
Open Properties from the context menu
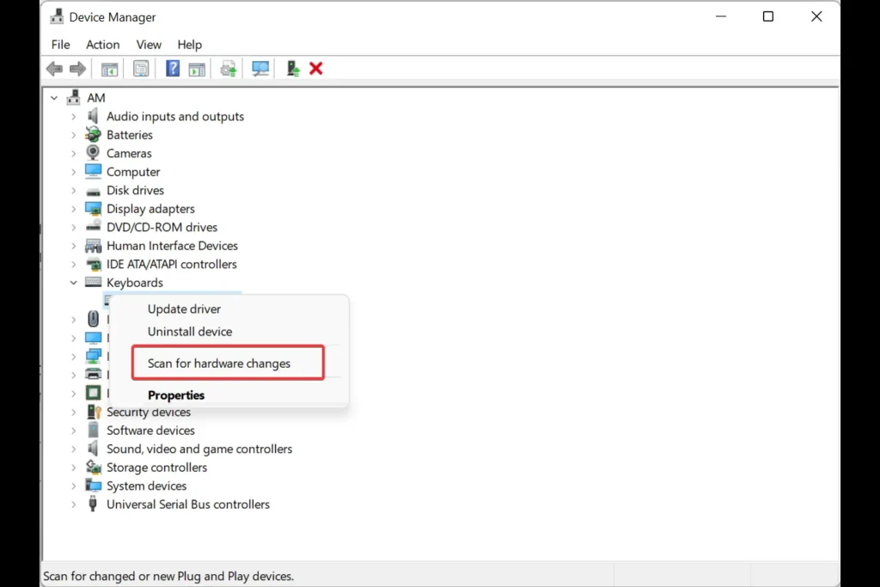[176, 395]
